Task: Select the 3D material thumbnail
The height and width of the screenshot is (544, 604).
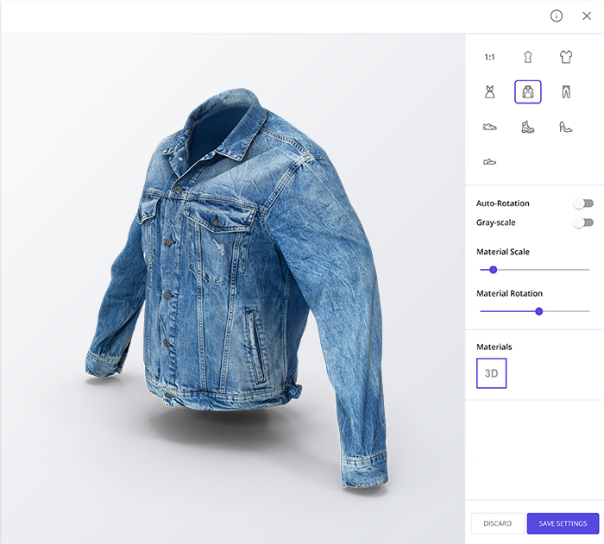Action: pos(492,373)
